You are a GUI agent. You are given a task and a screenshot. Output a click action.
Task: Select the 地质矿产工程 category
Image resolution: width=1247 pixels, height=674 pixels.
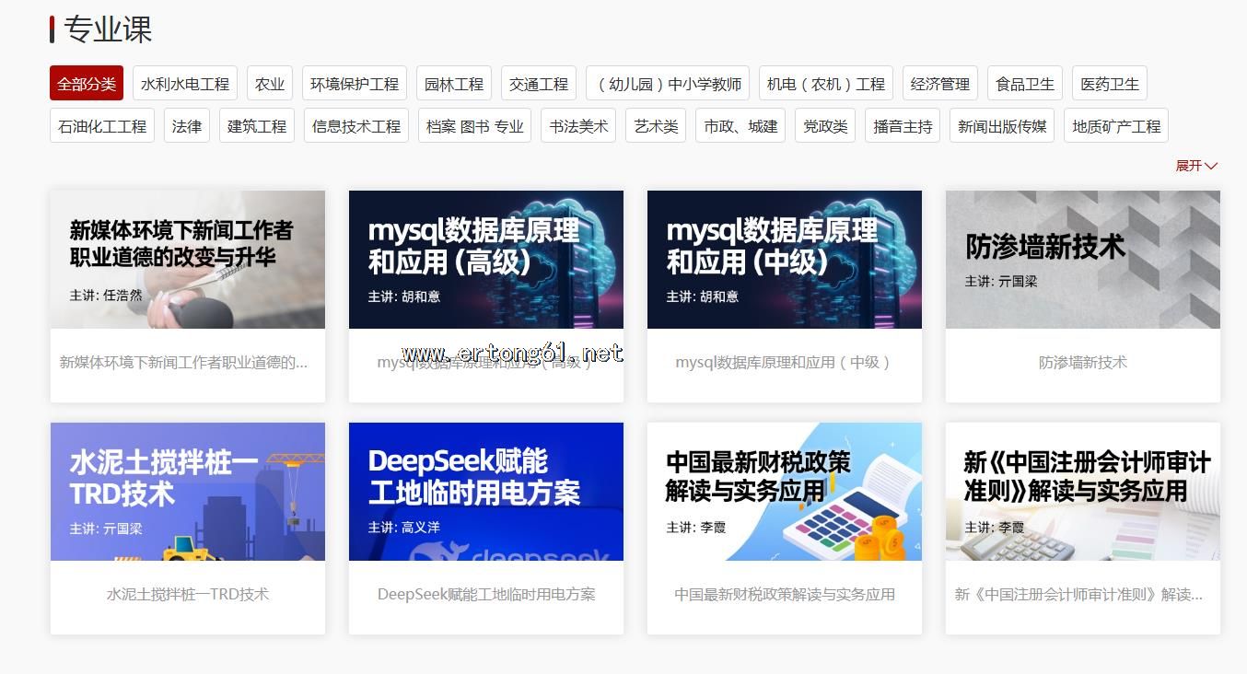pyautogui.click(x=1115, y=126)
